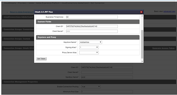Open the Keystore Name dropdown
Image resolution: width=177 pixels, height=95 pixels.
click(x=91, y=42)
